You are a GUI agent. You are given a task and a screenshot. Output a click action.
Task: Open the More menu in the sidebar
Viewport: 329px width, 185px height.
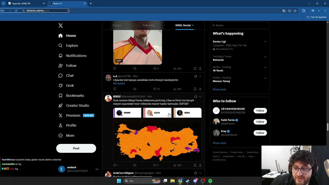pyautogui.click(x=66, y=135)
